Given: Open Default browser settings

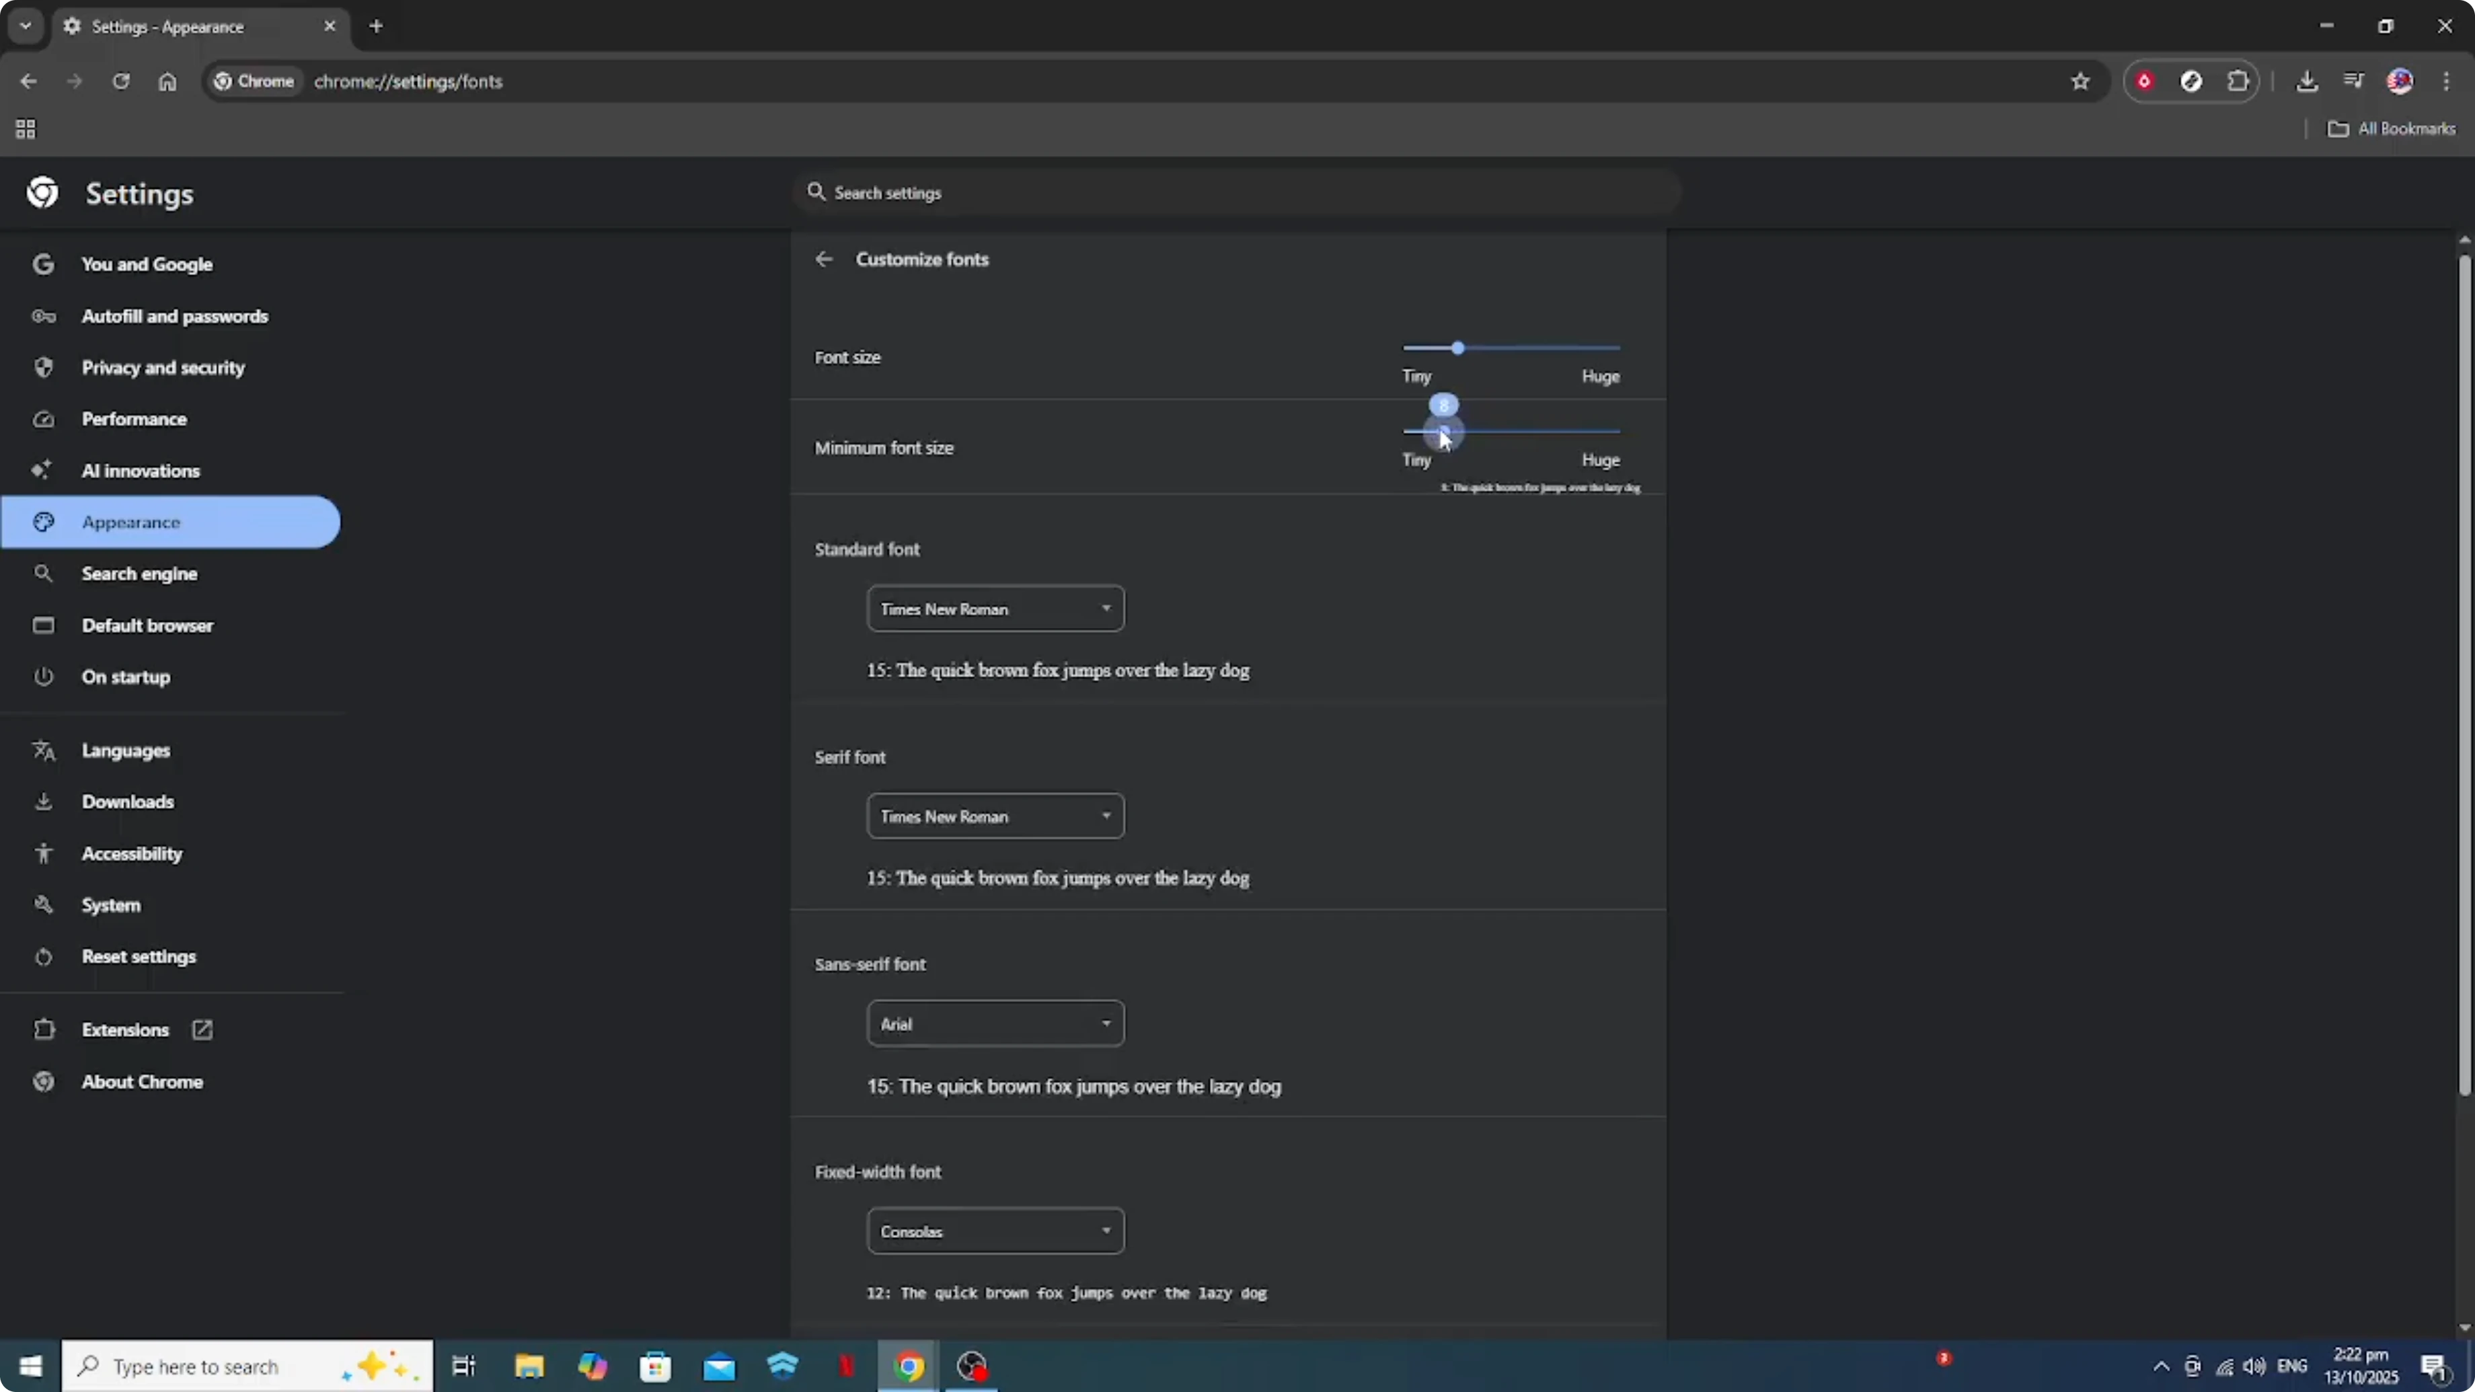Looking at the screenshot, I should (147, 625).
